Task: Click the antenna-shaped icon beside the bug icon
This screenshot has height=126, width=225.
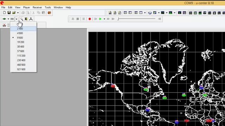Action: pos(31,19)
